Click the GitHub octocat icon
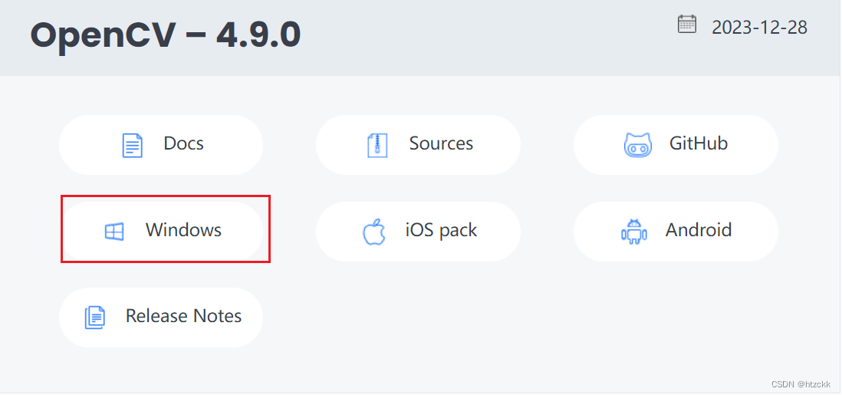The width and height of the screenshot is (842, 395). [x=637, y=145]
